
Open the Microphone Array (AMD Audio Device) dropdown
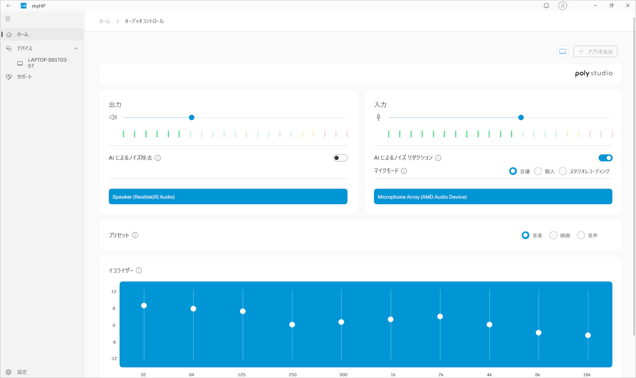[493, 197]
